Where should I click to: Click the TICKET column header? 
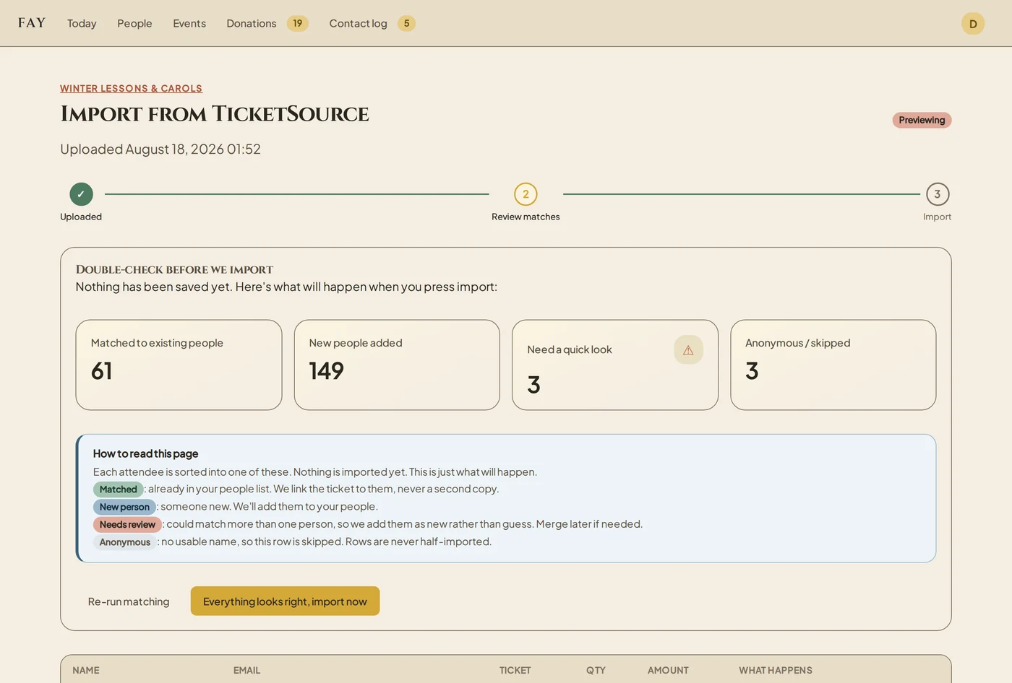tap(515, 670)
